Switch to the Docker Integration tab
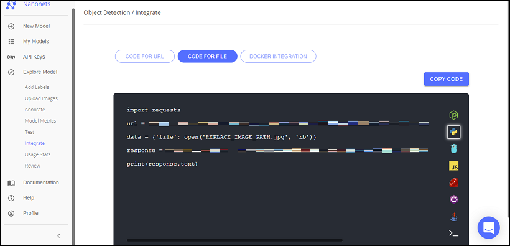The width and height of the screenshot is (510, 246). [278, 57]
